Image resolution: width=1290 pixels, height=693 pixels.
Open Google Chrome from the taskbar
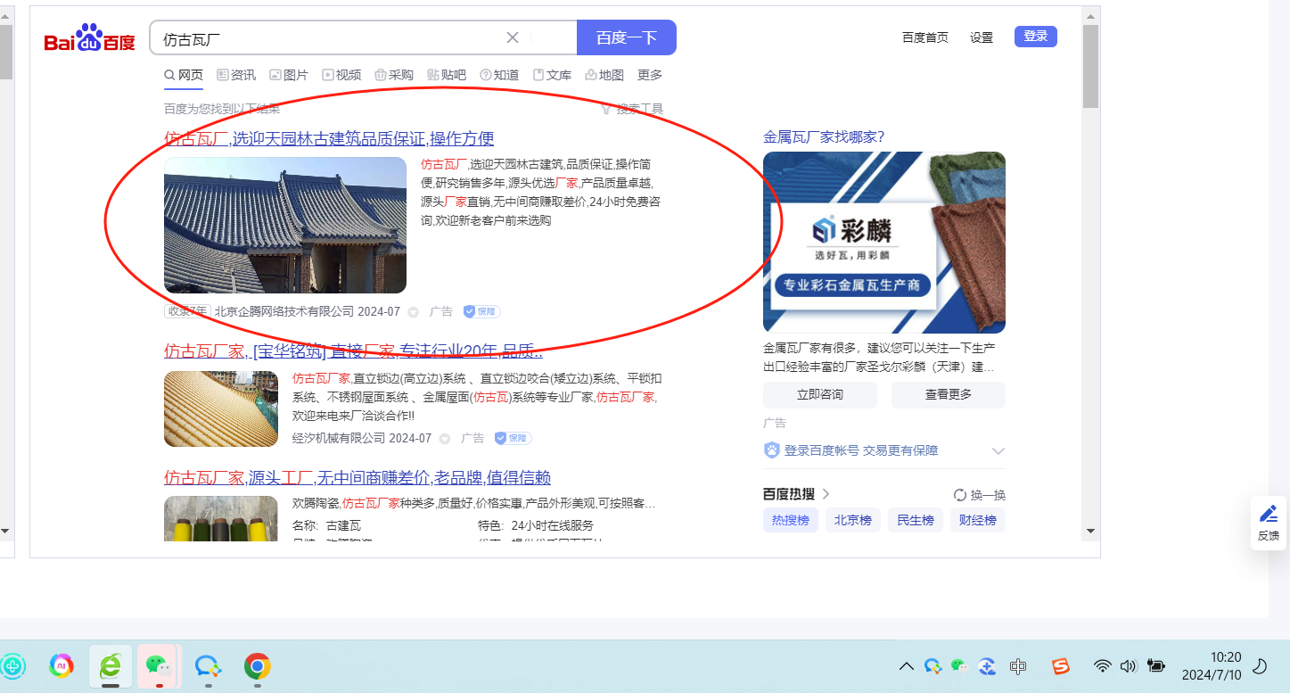[x=258, y=665]
